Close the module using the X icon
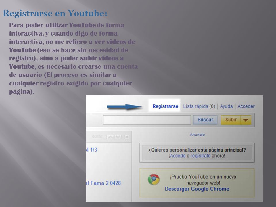The image size is (276, 207). tap(127, 137)
